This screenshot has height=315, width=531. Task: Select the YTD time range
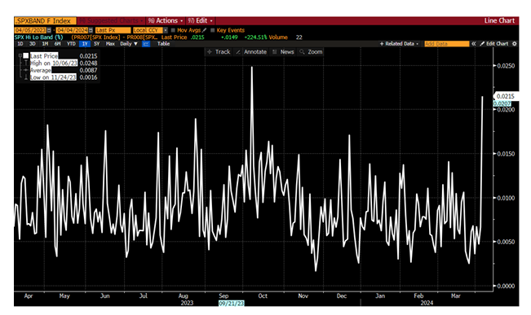[71, 44]
